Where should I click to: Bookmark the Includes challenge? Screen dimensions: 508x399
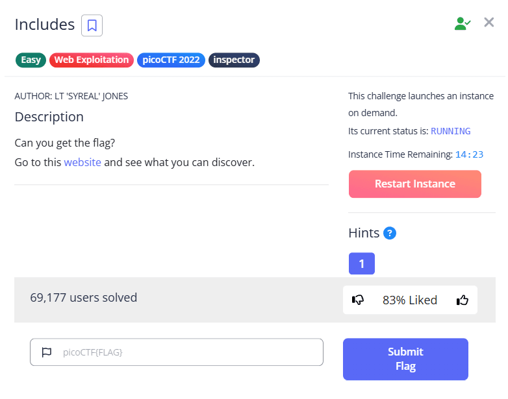click(x=92, y=25)
